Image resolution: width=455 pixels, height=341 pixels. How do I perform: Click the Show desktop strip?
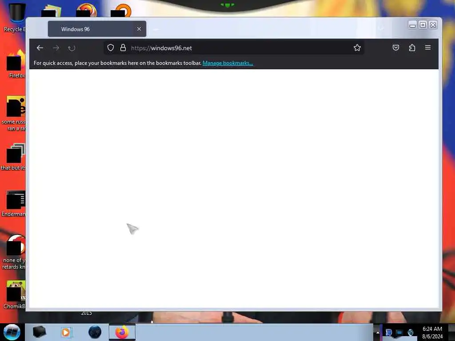(x=451, y=332)
